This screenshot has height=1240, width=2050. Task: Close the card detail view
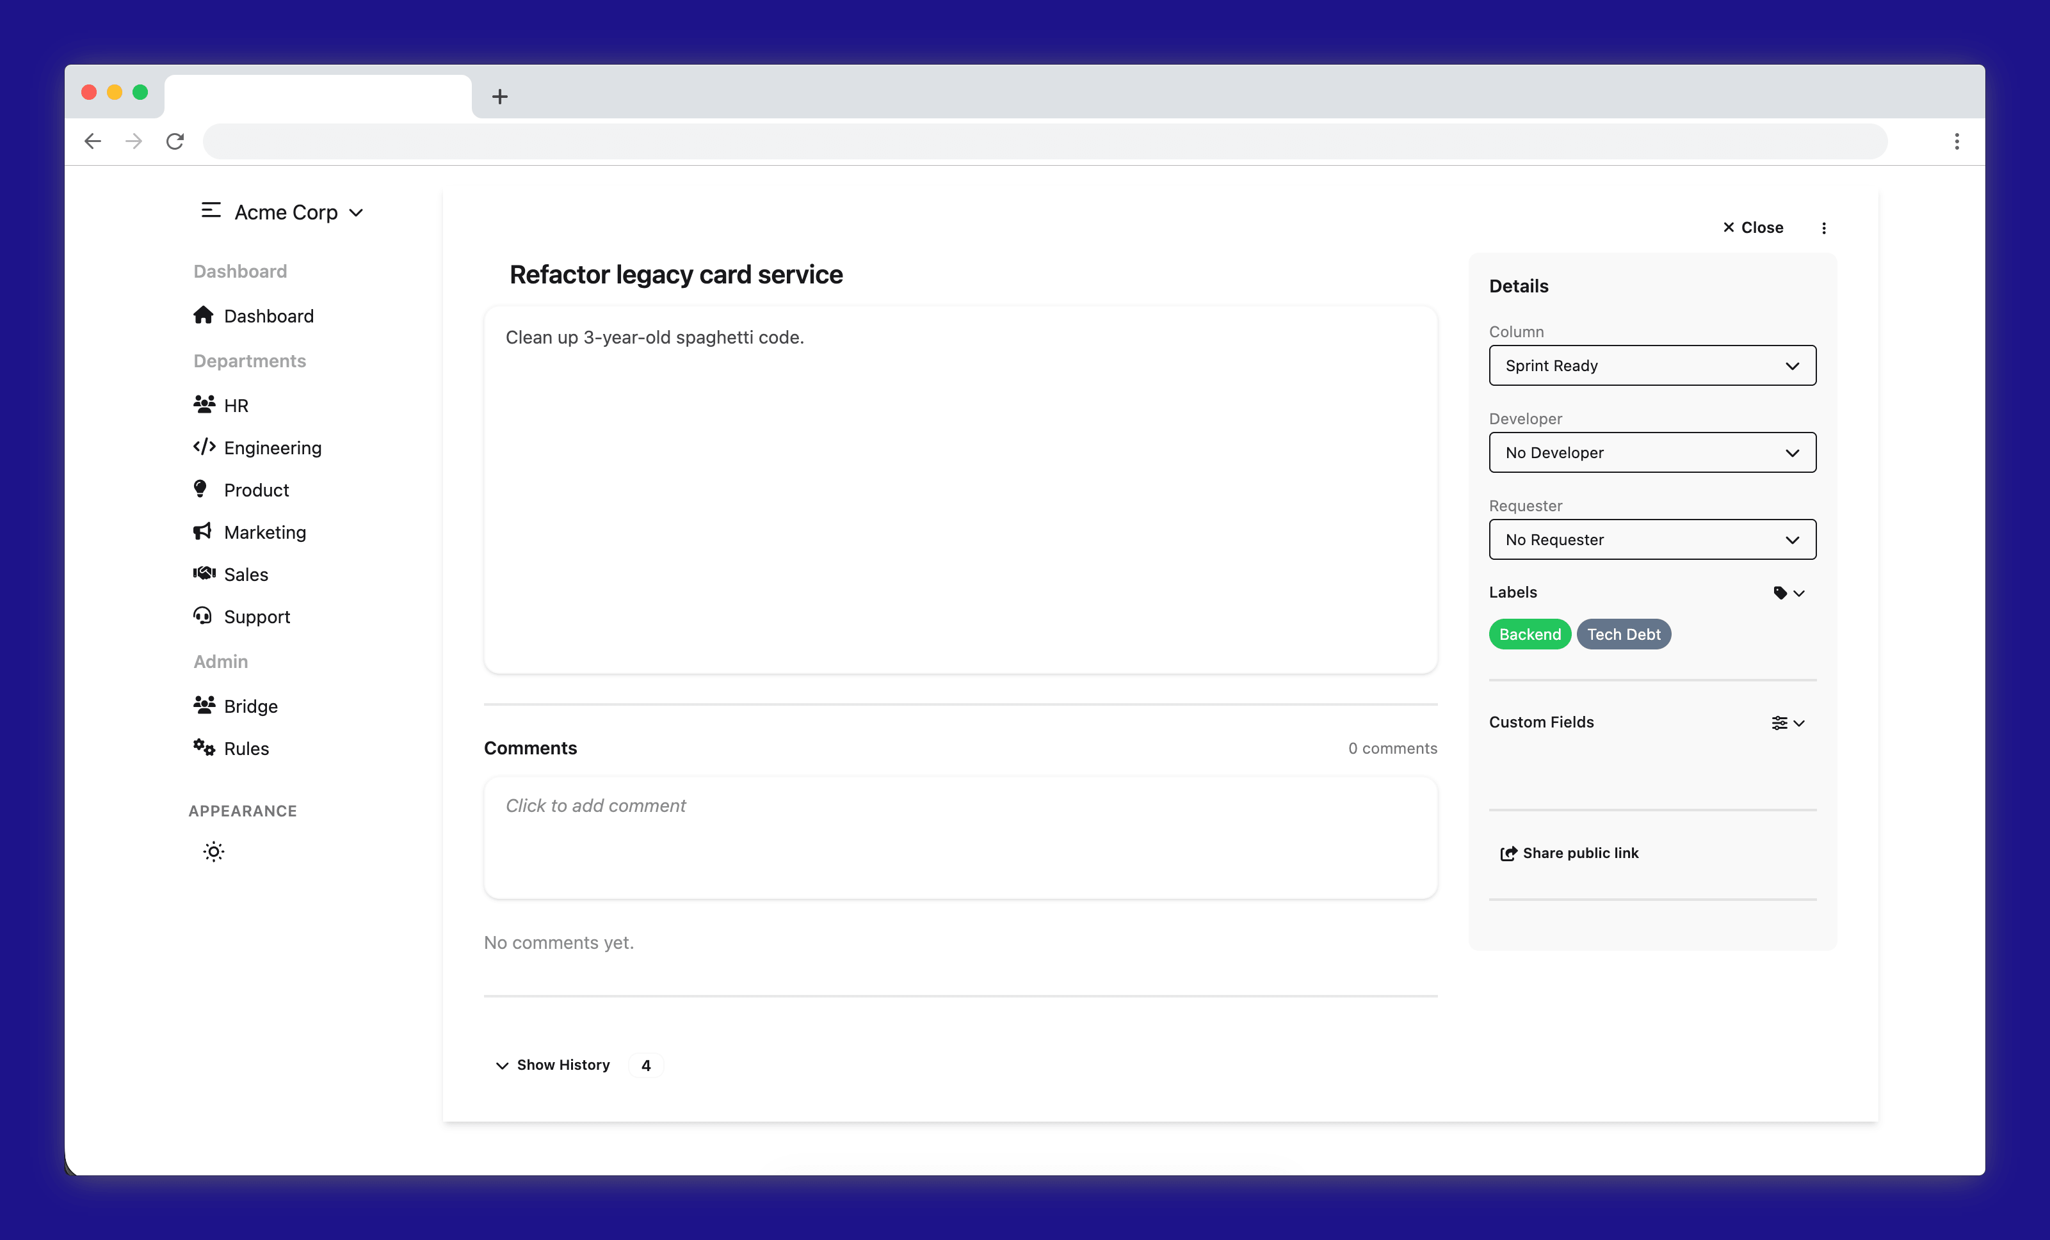pos(1752,227)
